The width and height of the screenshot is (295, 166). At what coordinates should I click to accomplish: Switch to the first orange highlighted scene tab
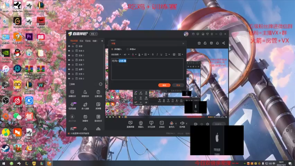point(74,41)
